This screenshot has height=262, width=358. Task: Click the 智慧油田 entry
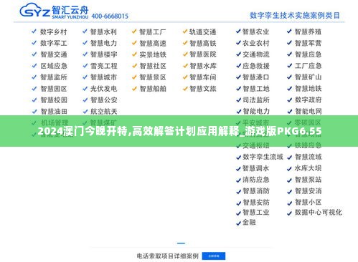coord(54,112)
